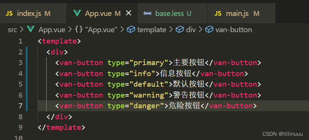This screenshot has width=309, height=140.
Task: Select the App.vue editor tab
Action: tap(102, 13)
